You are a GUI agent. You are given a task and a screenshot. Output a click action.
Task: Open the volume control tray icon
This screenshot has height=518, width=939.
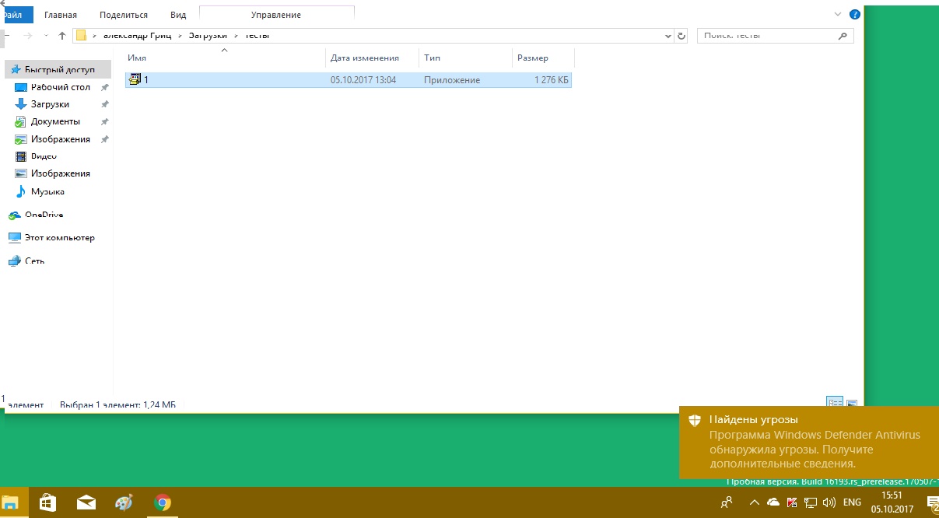(x=829, y=502)
